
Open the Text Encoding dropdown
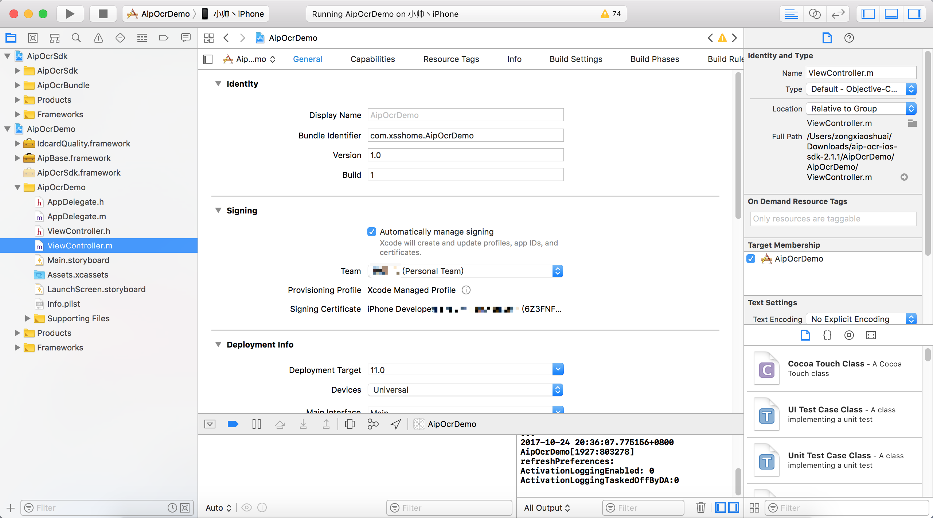click(861, 319)
